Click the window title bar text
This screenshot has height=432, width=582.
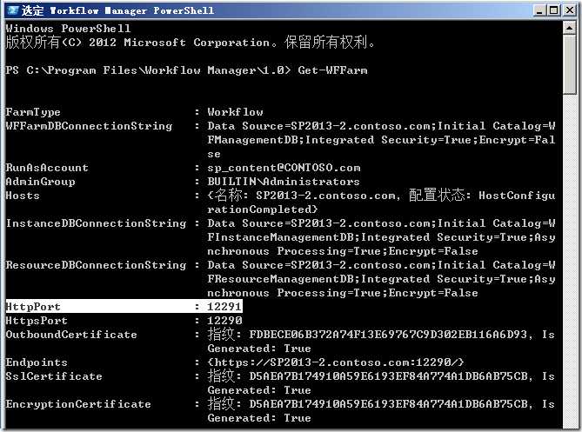[122, 10]
